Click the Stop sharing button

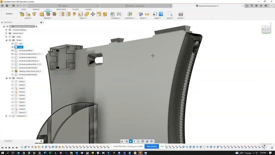click(x=152, y=146)
